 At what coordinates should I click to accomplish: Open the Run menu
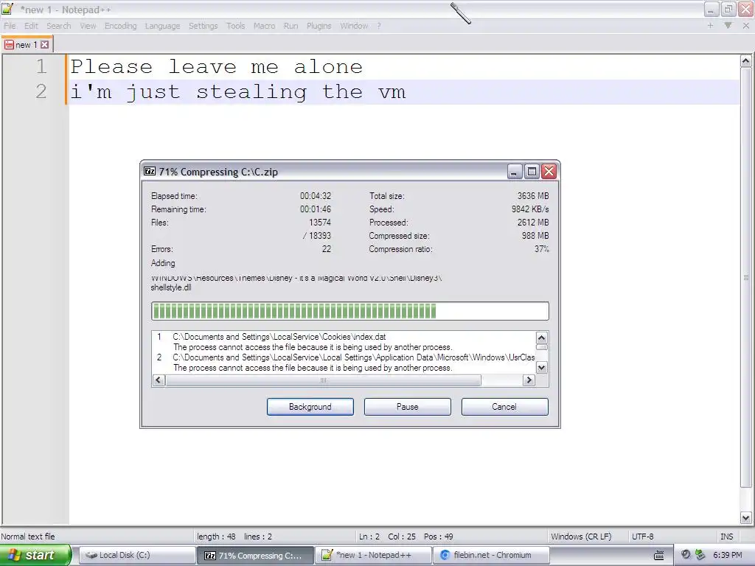pyautogui.click(x=290, y=26)
